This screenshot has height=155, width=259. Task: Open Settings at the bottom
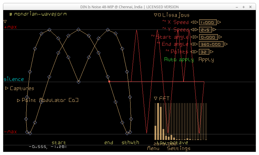(178, 149)
